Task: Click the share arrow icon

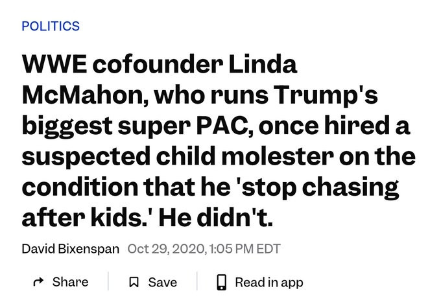Action: tap(38, 281)
